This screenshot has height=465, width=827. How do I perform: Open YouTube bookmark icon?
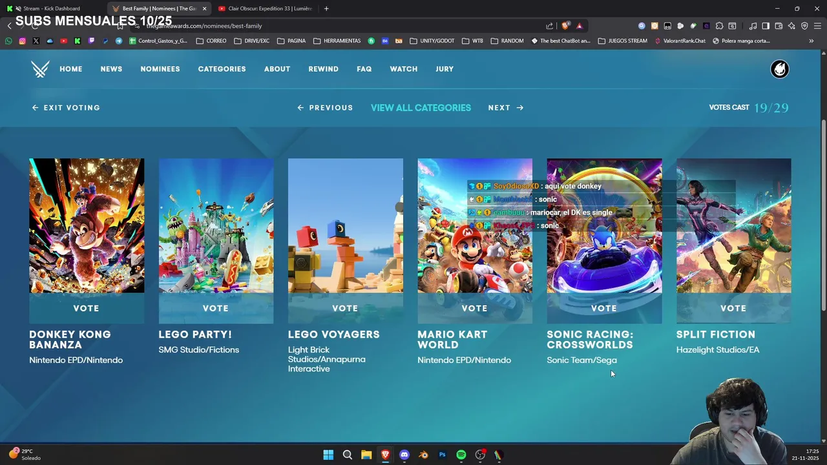pyautogui.click(x=63, y=41)
